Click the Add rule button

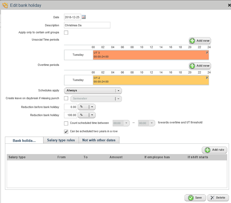click(214, 150)
